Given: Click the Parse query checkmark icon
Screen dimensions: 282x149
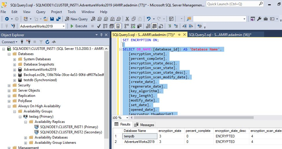Looking at the screenshot, I should tap(99, 26).
